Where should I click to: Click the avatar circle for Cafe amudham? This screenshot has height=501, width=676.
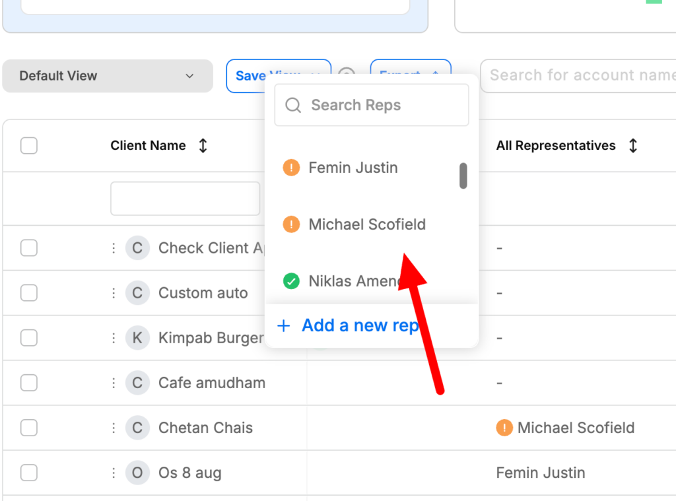pyautogui.click(x=137, y=383)
